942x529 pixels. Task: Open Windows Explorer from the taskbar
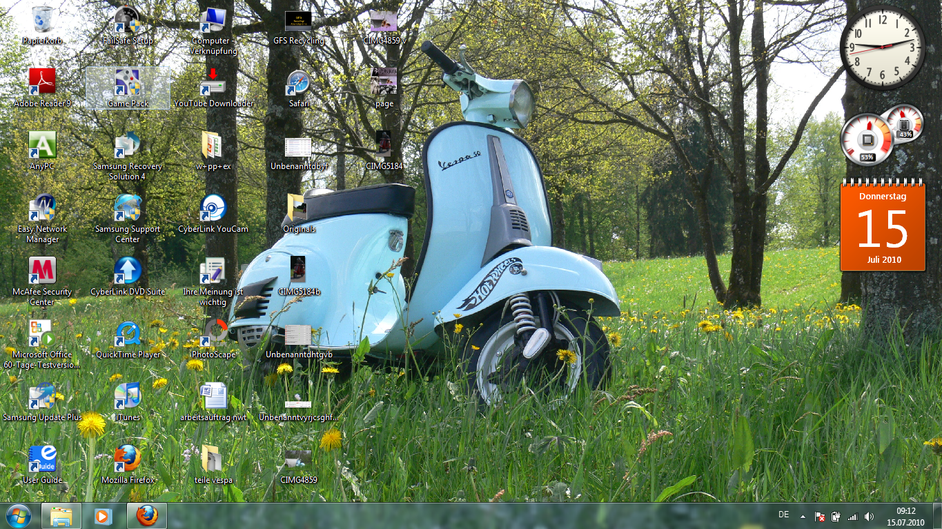click(x=61, y=516)
